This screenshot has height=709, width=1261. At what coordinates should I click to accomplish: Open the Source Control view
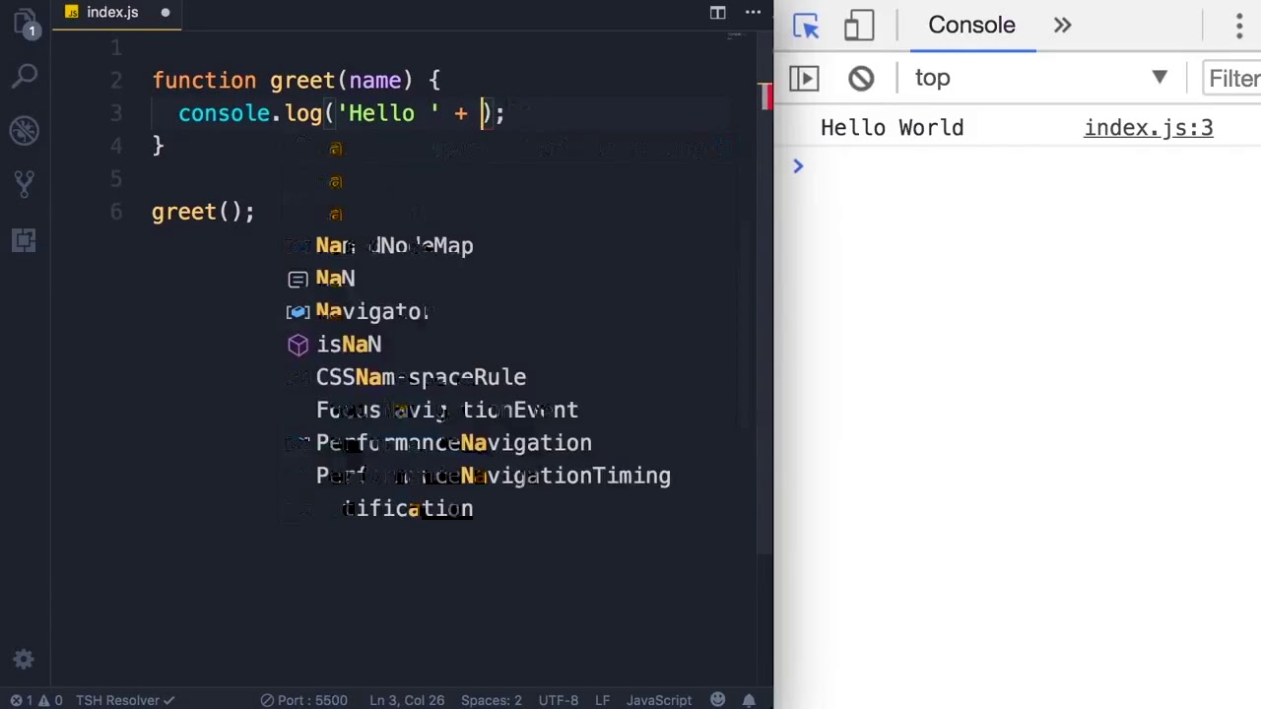coord(25,183)
